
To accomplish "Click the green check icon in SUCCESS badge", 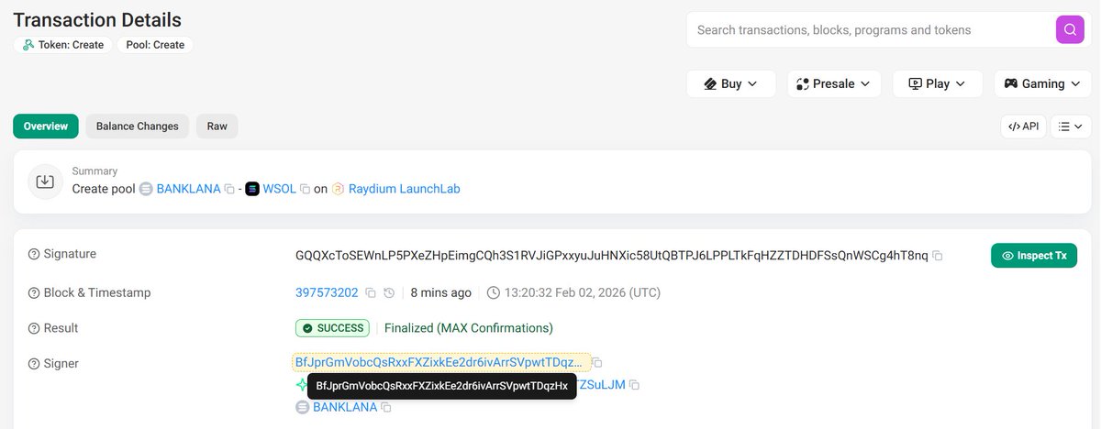I will coord(307,328).
